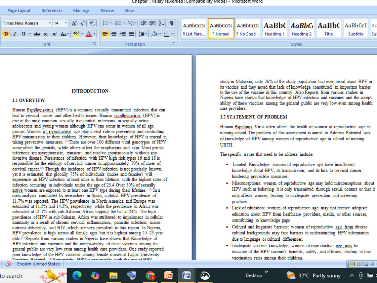Toggle Show/Hide paragraph marks

coord(172,23)
